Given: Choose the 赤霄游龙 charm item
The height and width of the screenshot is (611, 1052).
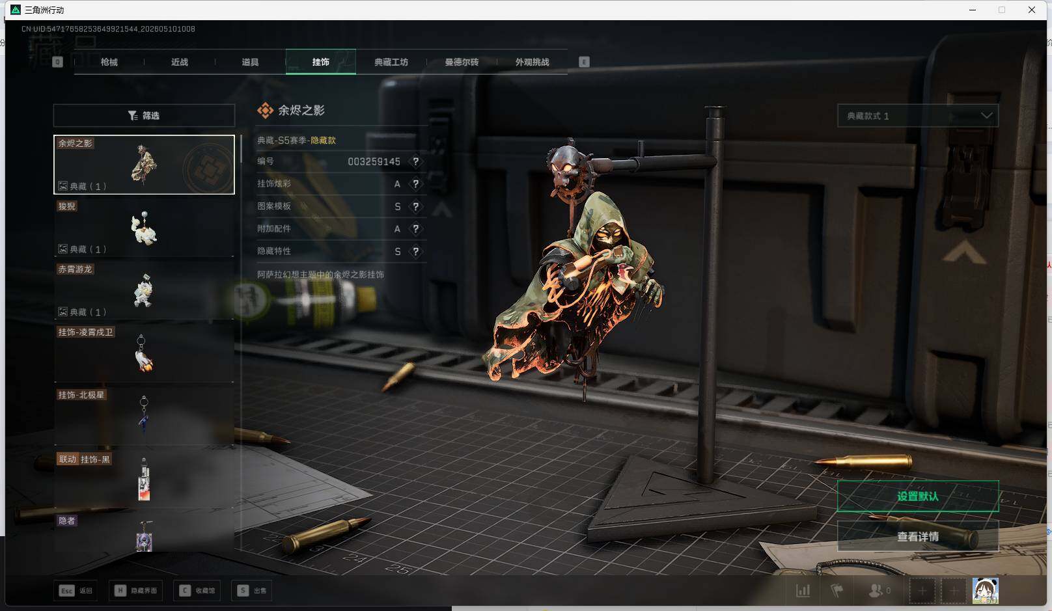Looking at the screenshot, I should (x=144, y=290).
